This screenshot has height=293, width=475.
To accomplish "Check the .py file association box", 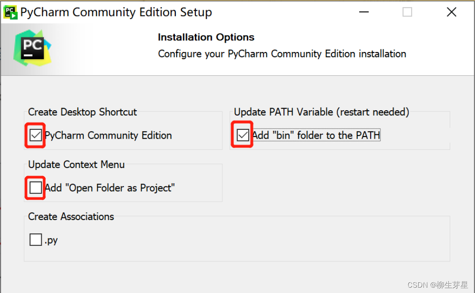I will pyautogui.click(x=36, y=240).
